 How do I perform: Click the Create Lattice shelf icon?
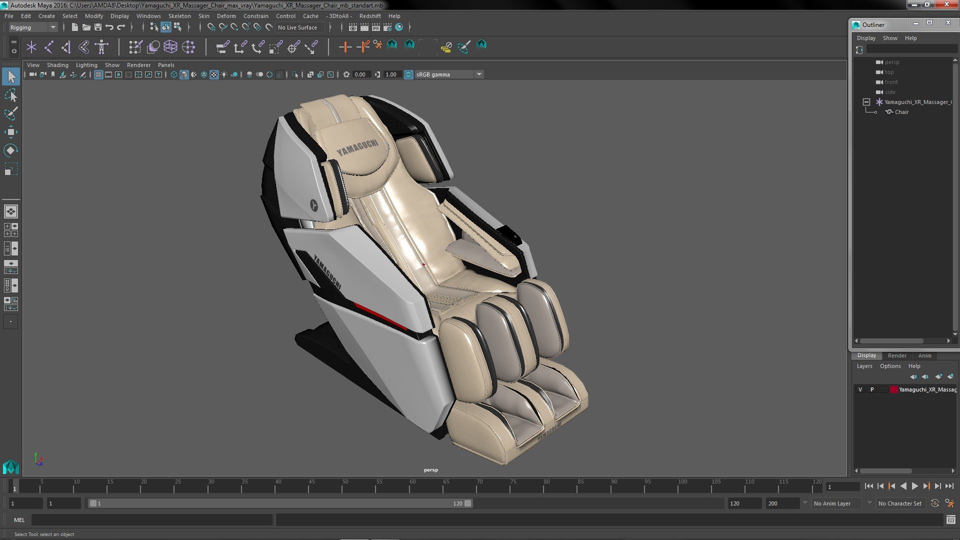[x=170, y=47]
